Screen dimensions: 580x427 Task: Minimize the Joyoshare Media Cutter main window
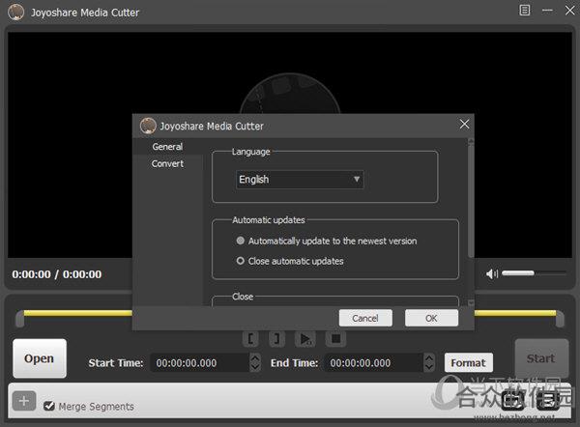(x=547, y=11)
